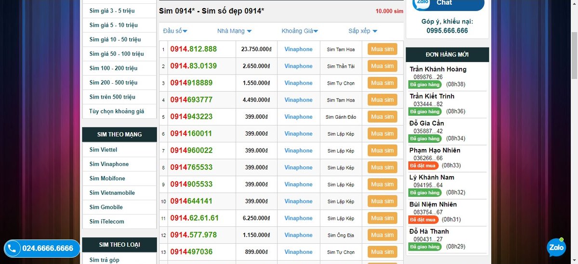Image resolution: width=578 pixels, height=264 pixels.
Task: Click Mua sim for 0914918889
Action: pos(382,83)
